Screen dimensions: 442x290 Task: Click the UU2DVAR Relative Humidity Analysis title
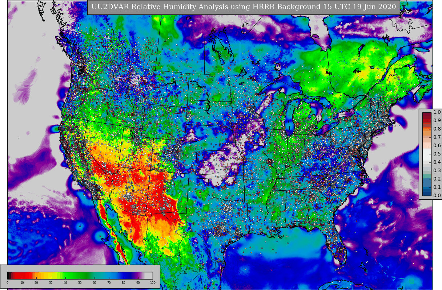[244, 7]
